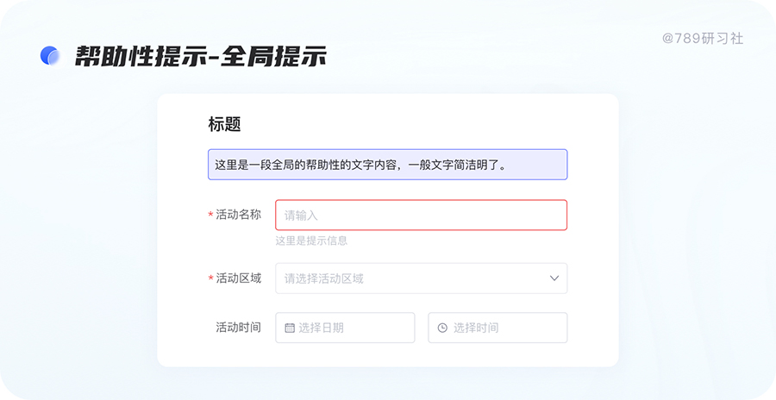Click the 标题 card heading
776x400 pixels.
(224, 124)
